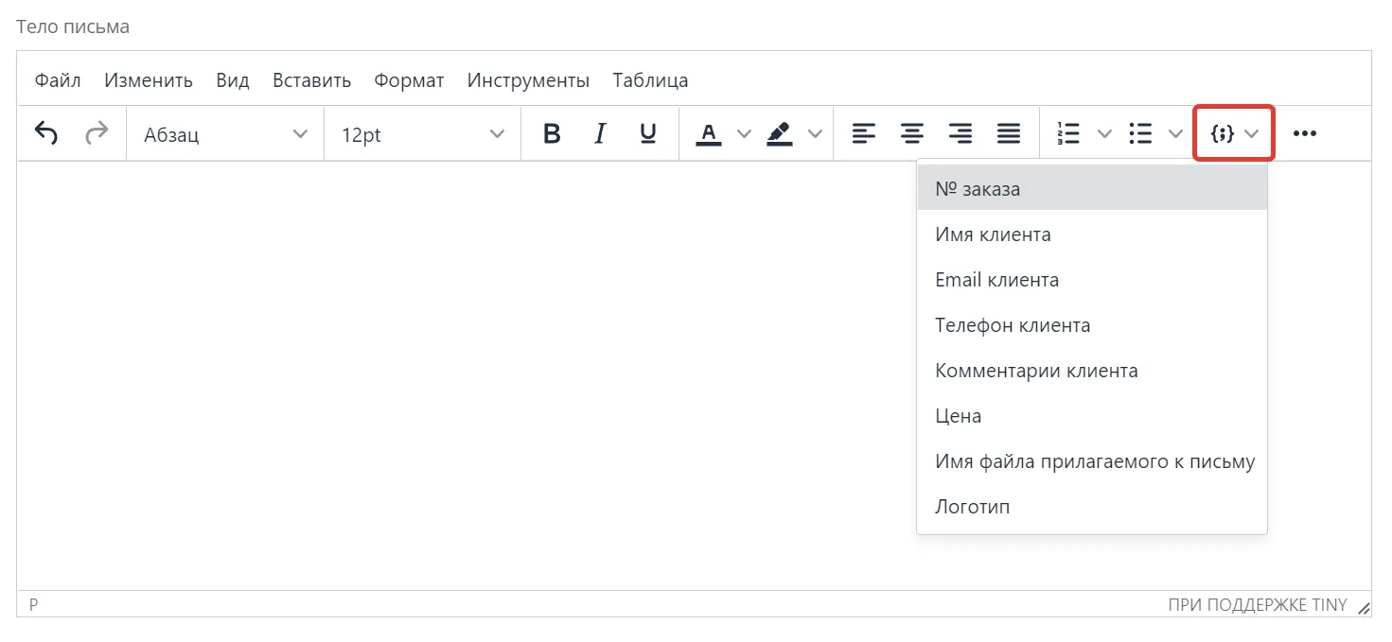
Task: Open the Вставить menu
Action: (x=311, y=80)
